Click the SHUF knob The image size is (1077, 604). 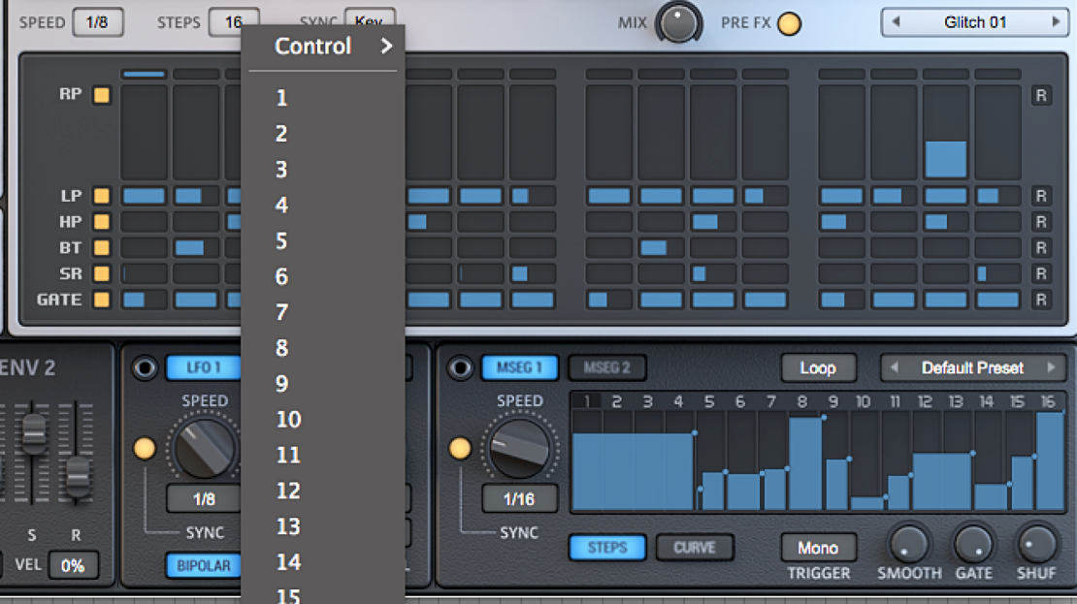click(x=1036, y=544)
